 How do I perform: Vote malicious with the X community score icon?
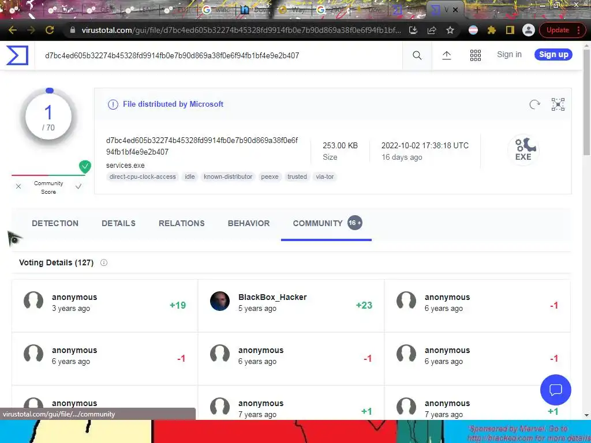(x=18, y=186)
